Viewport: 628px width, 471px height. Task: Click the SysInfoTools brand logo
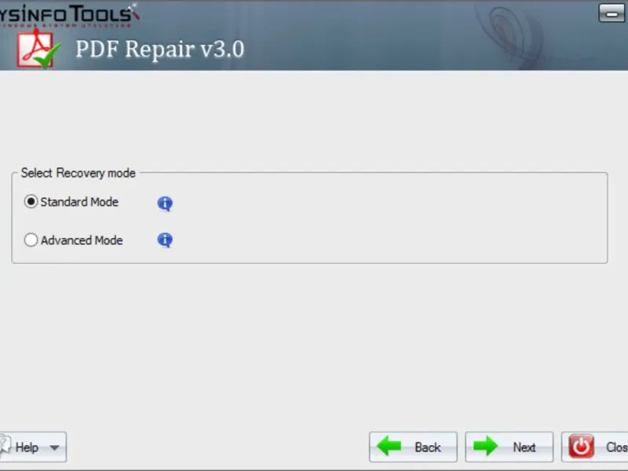click(69, 15)
